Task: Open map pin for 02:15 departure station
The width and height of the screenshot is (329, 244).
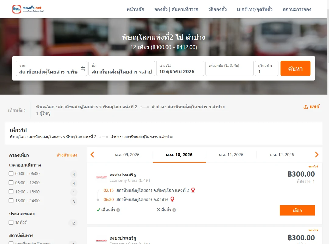Action: 193,190
